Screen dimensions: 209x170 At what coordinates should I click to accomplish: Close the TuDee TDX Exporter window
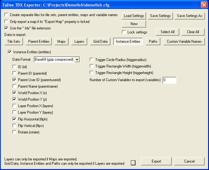click(204, 5)
